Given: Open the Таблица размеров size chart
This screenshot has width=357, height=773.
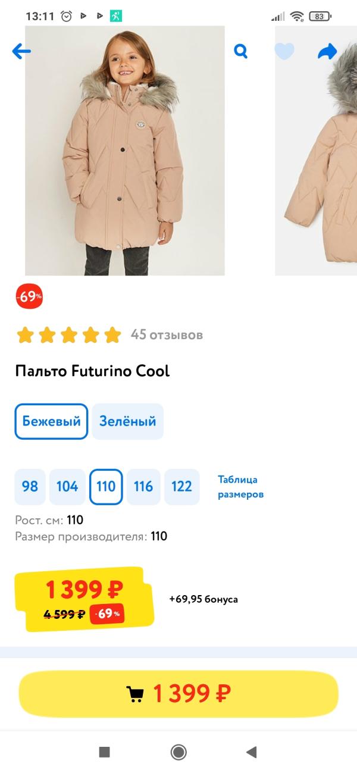Looking at the screenshot, I should (240, 487).
